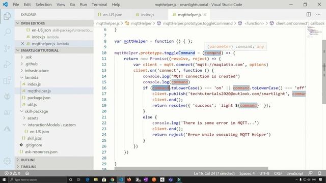Image resolution: width=326 pixels, height=183 pixels.
Task: Click the CRLF end-of-line status item
Action: 278,173
